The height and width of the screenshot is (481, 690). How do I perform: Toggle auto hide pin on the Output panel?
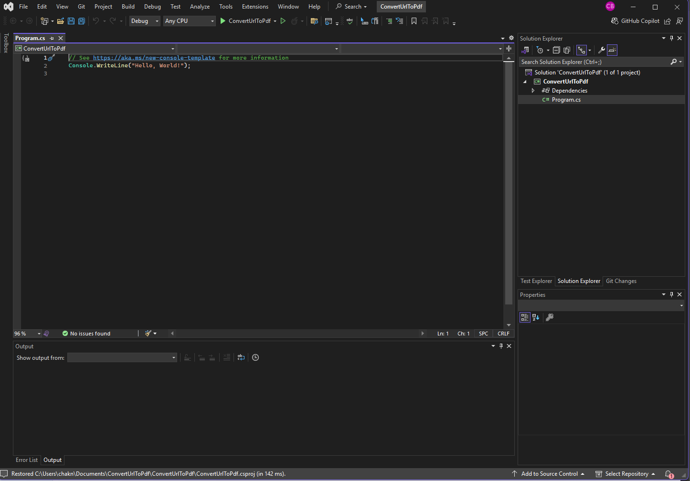pos(501,346)
